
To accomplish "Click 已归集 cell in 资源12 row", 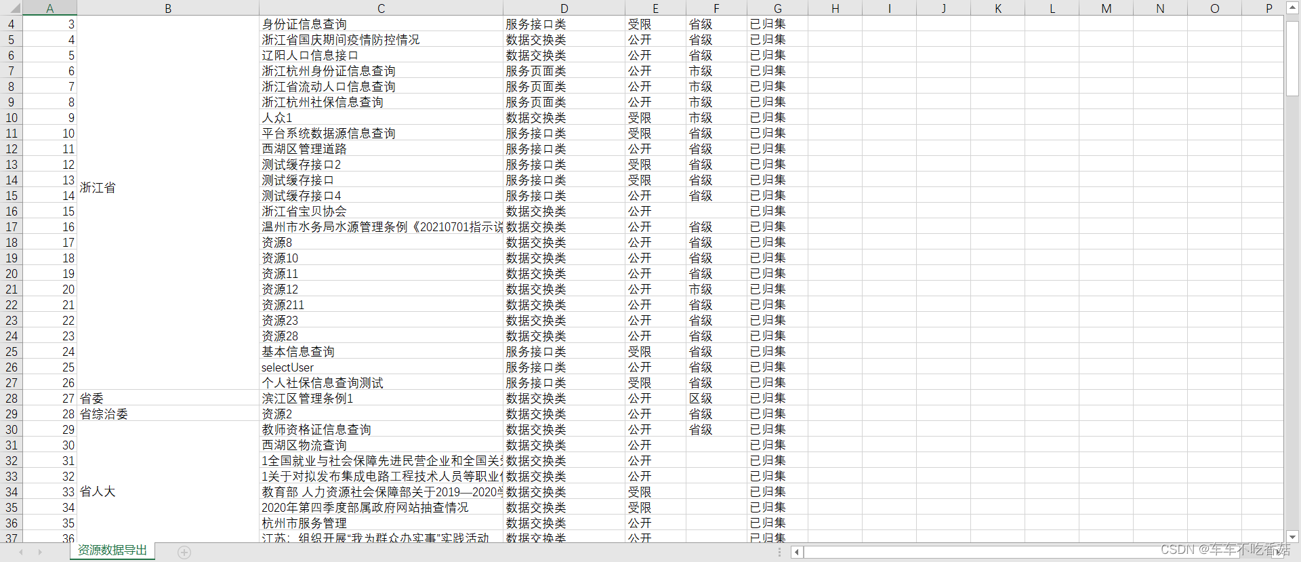I will (x=777, y=289).
